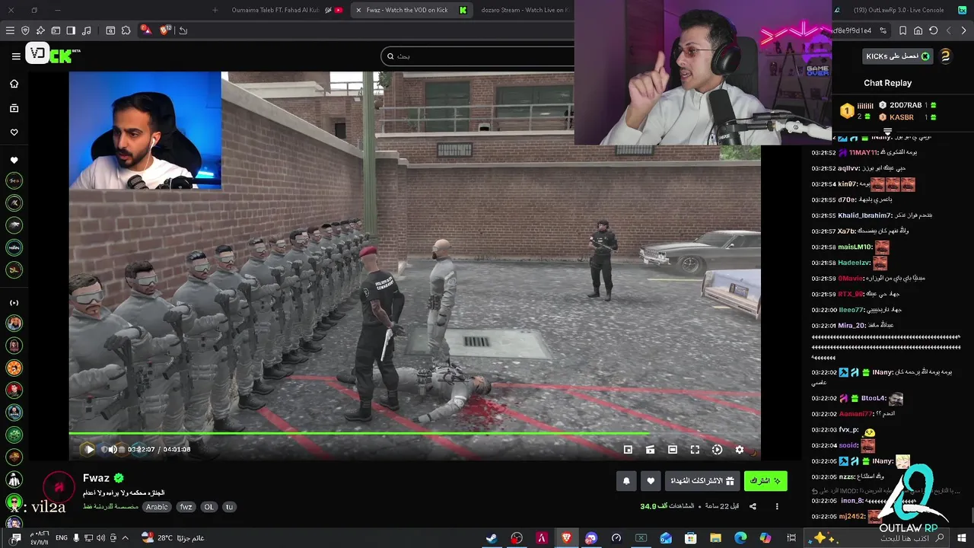Open site settings tune icon in address bar
The width and height of the screenshot is (974, 548).
click(883, 30)
